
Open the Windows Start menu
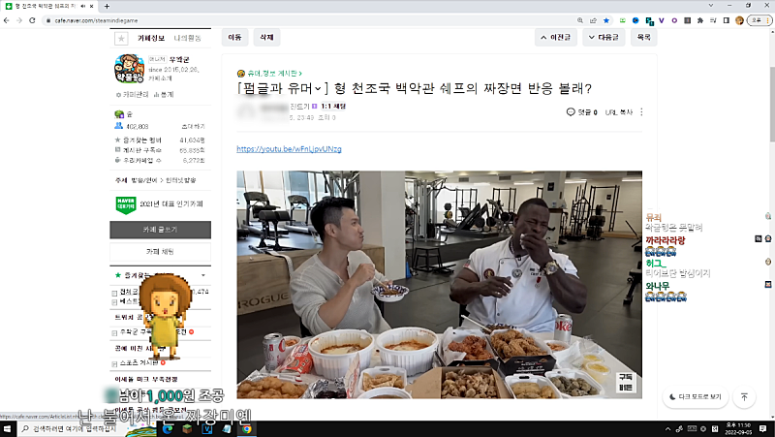[8, 428]
